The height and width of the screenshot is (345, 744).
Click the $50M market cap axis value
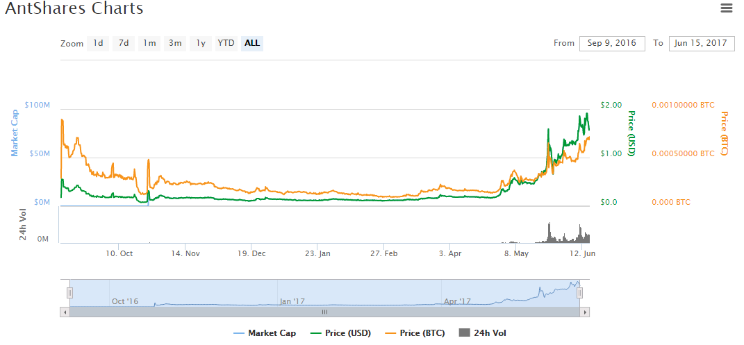[x=41, y=153]
